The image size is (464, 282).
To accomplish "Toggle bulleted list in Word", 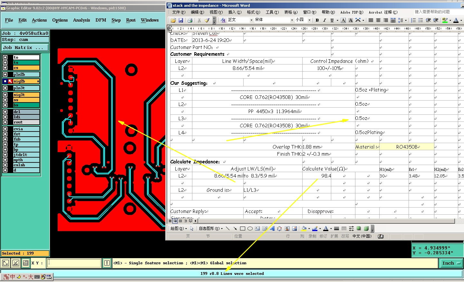I will coord(421,20).
